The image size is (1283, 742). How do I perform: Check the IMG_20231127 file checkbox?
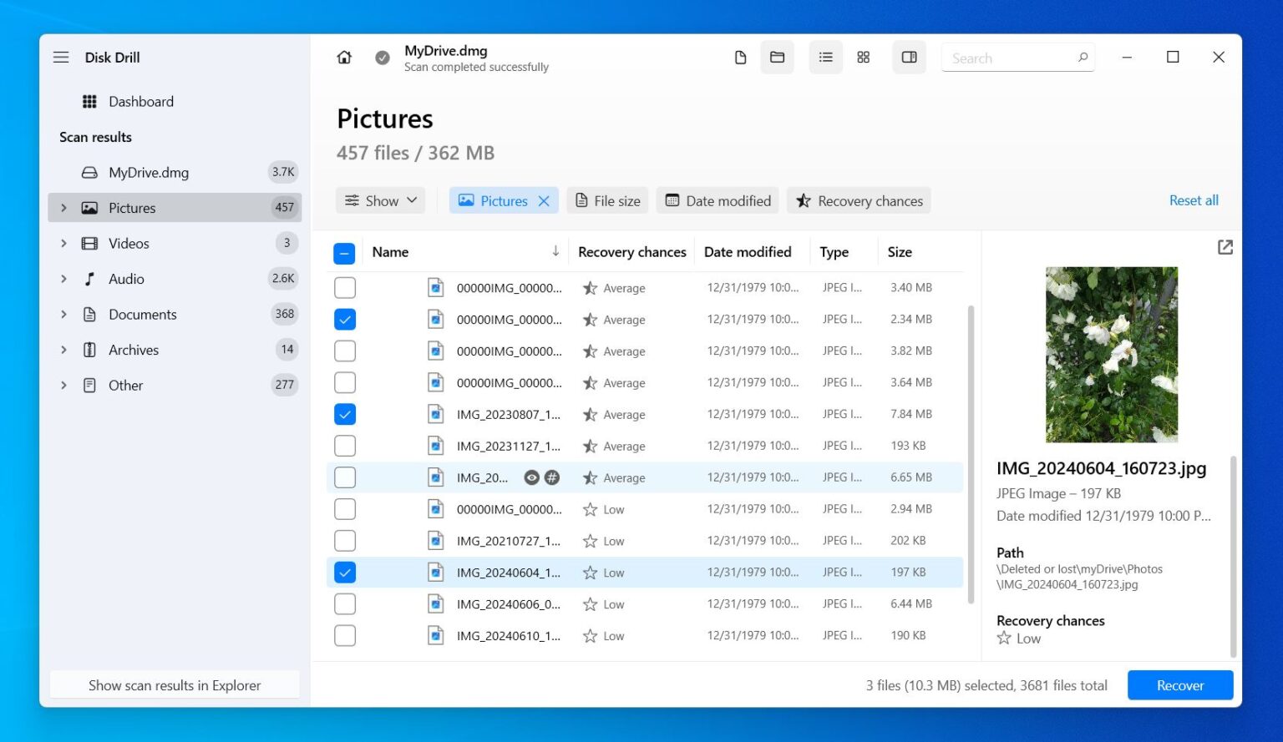tap(345, 446)
